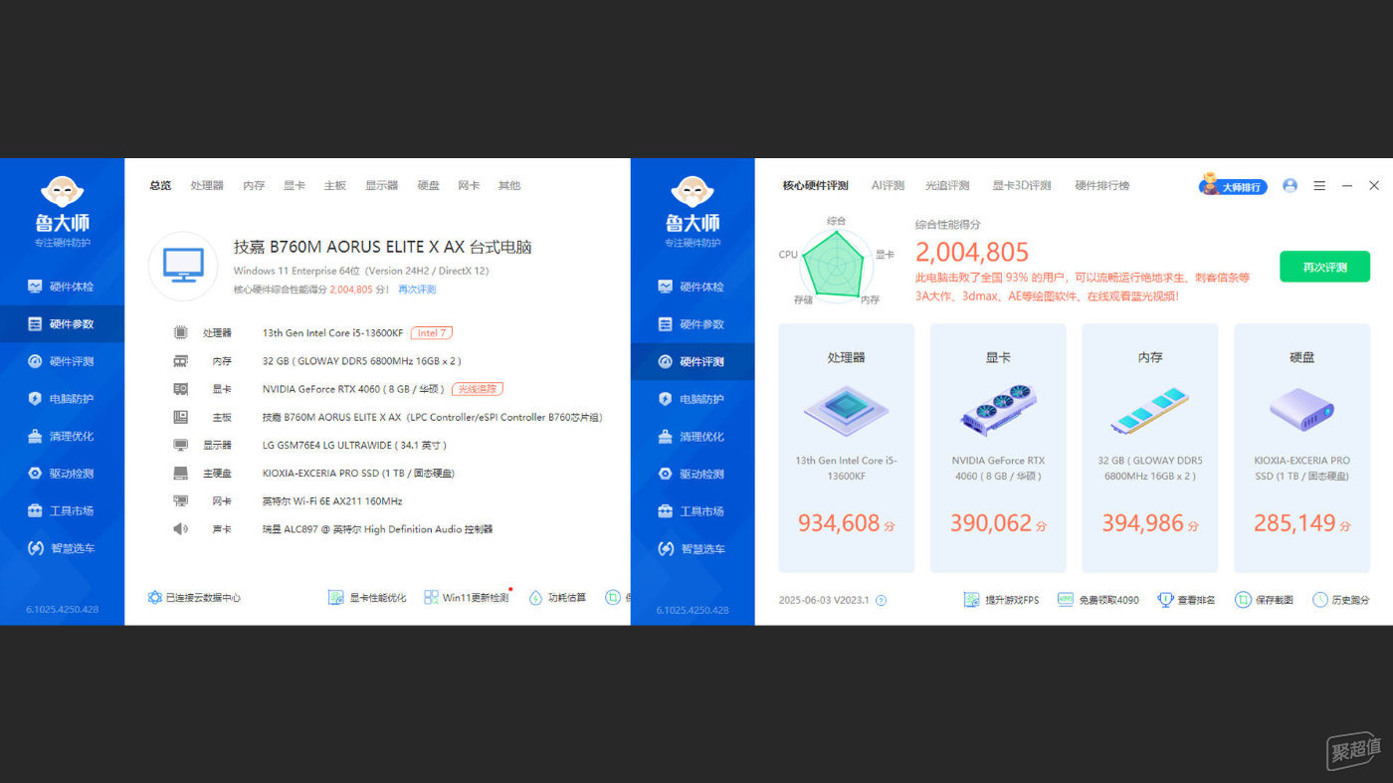Switch to 处理器 tab in left window
Image resolution: width=1393 pixels, height=783 pixels.
coord(207,185)
